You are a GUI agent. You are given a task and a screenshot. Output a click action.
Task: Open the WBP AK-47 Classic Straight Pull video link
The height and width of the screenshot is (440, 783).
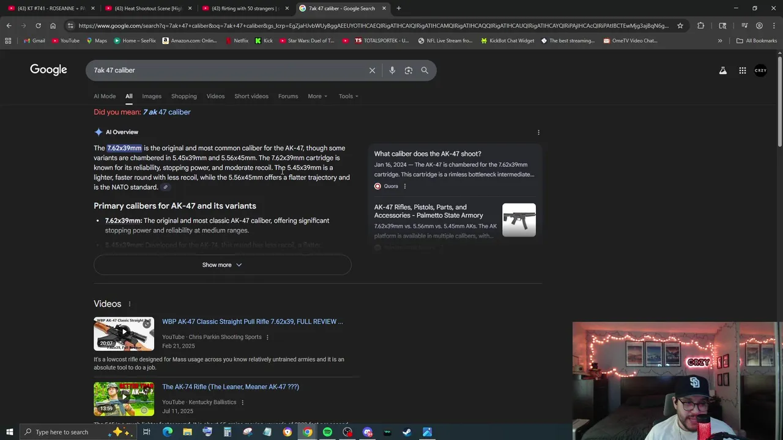[253, 321]
